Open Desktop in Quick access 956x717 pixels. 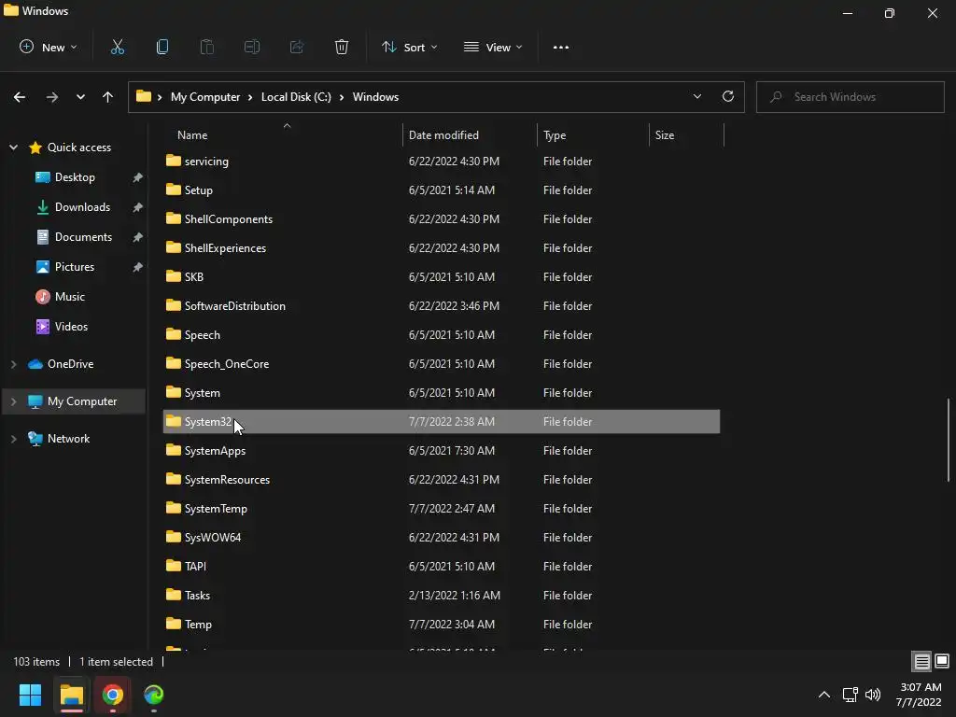pos(75,177)
